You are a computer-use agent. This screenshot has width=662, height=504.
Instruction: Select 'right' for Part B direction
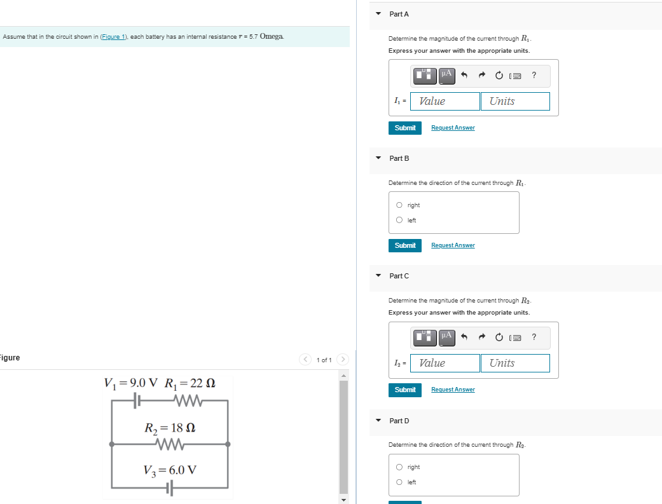coord(399,205)
